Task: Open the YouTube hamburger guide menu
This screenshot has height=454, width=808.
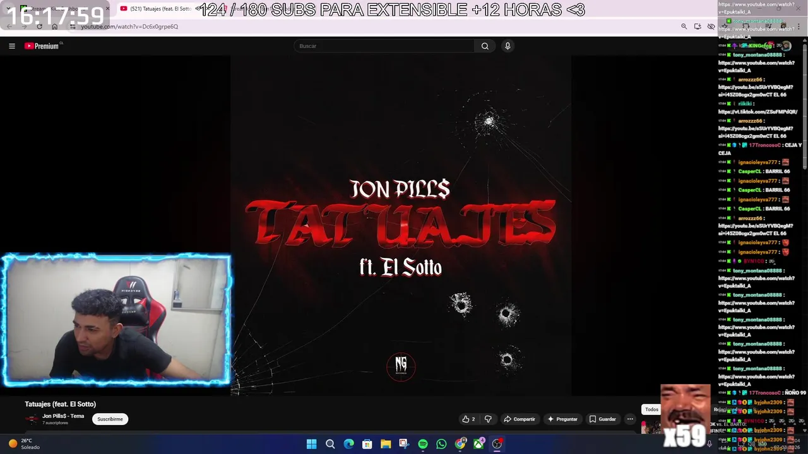Action: pos(11,46)
